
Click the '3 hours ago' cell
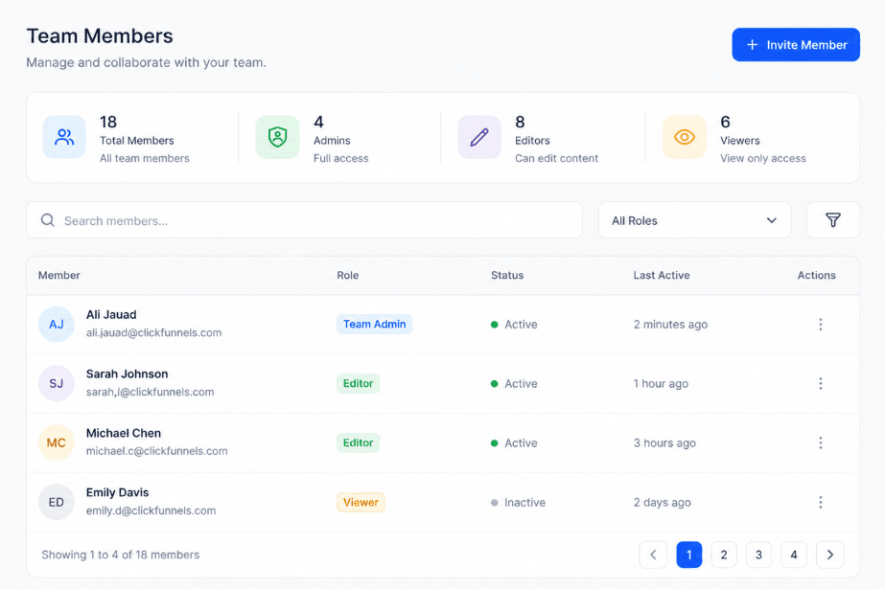(664, 442)
